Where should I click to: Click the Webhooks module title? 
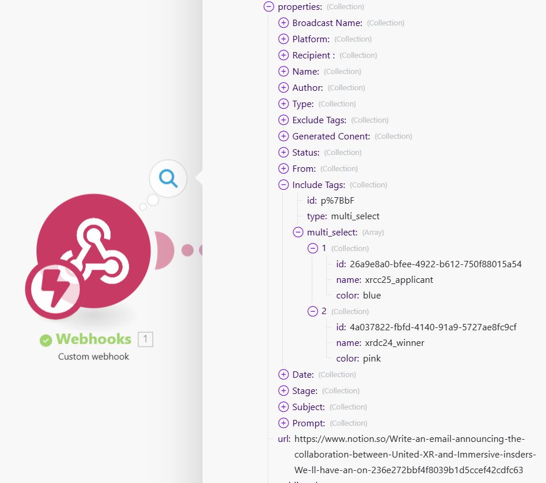(x=94, y=339)
